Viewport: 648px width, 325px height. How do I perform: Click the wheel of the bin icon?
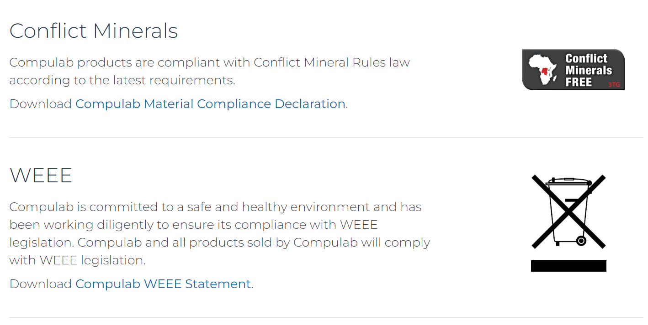(x=581, y=240)
